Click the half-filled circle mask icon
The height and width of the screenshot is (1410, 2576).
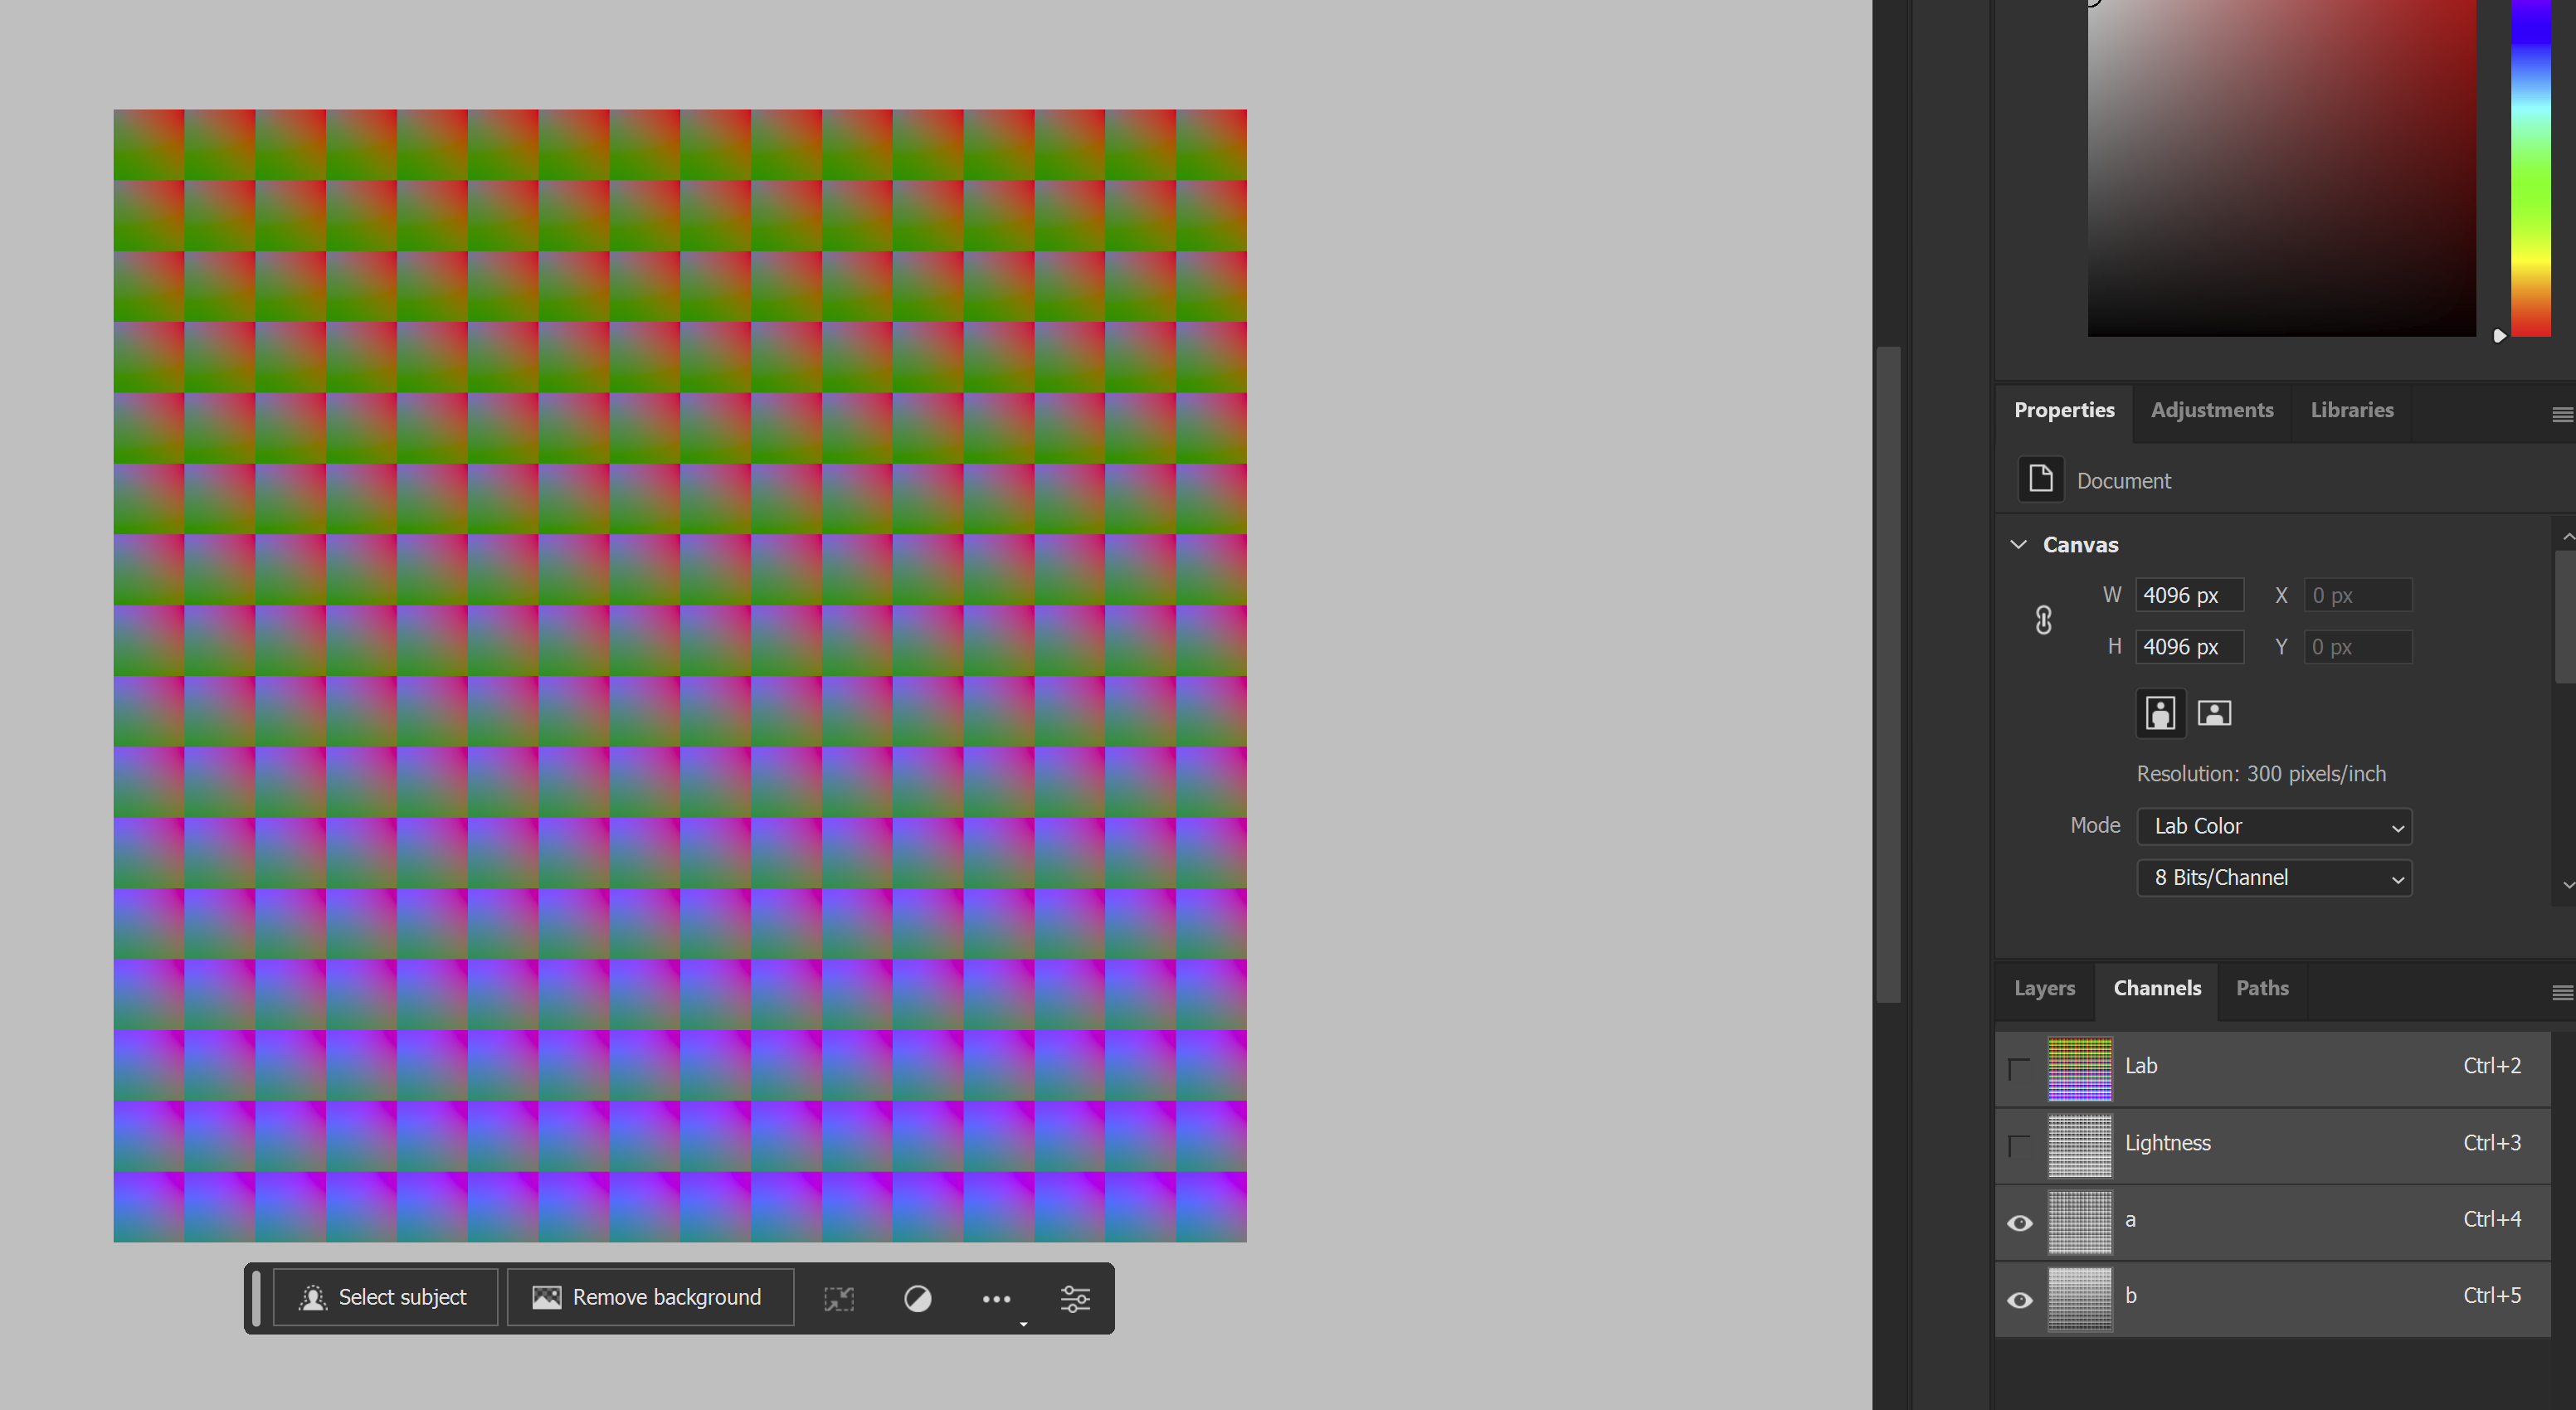(x=917, y=1298)
